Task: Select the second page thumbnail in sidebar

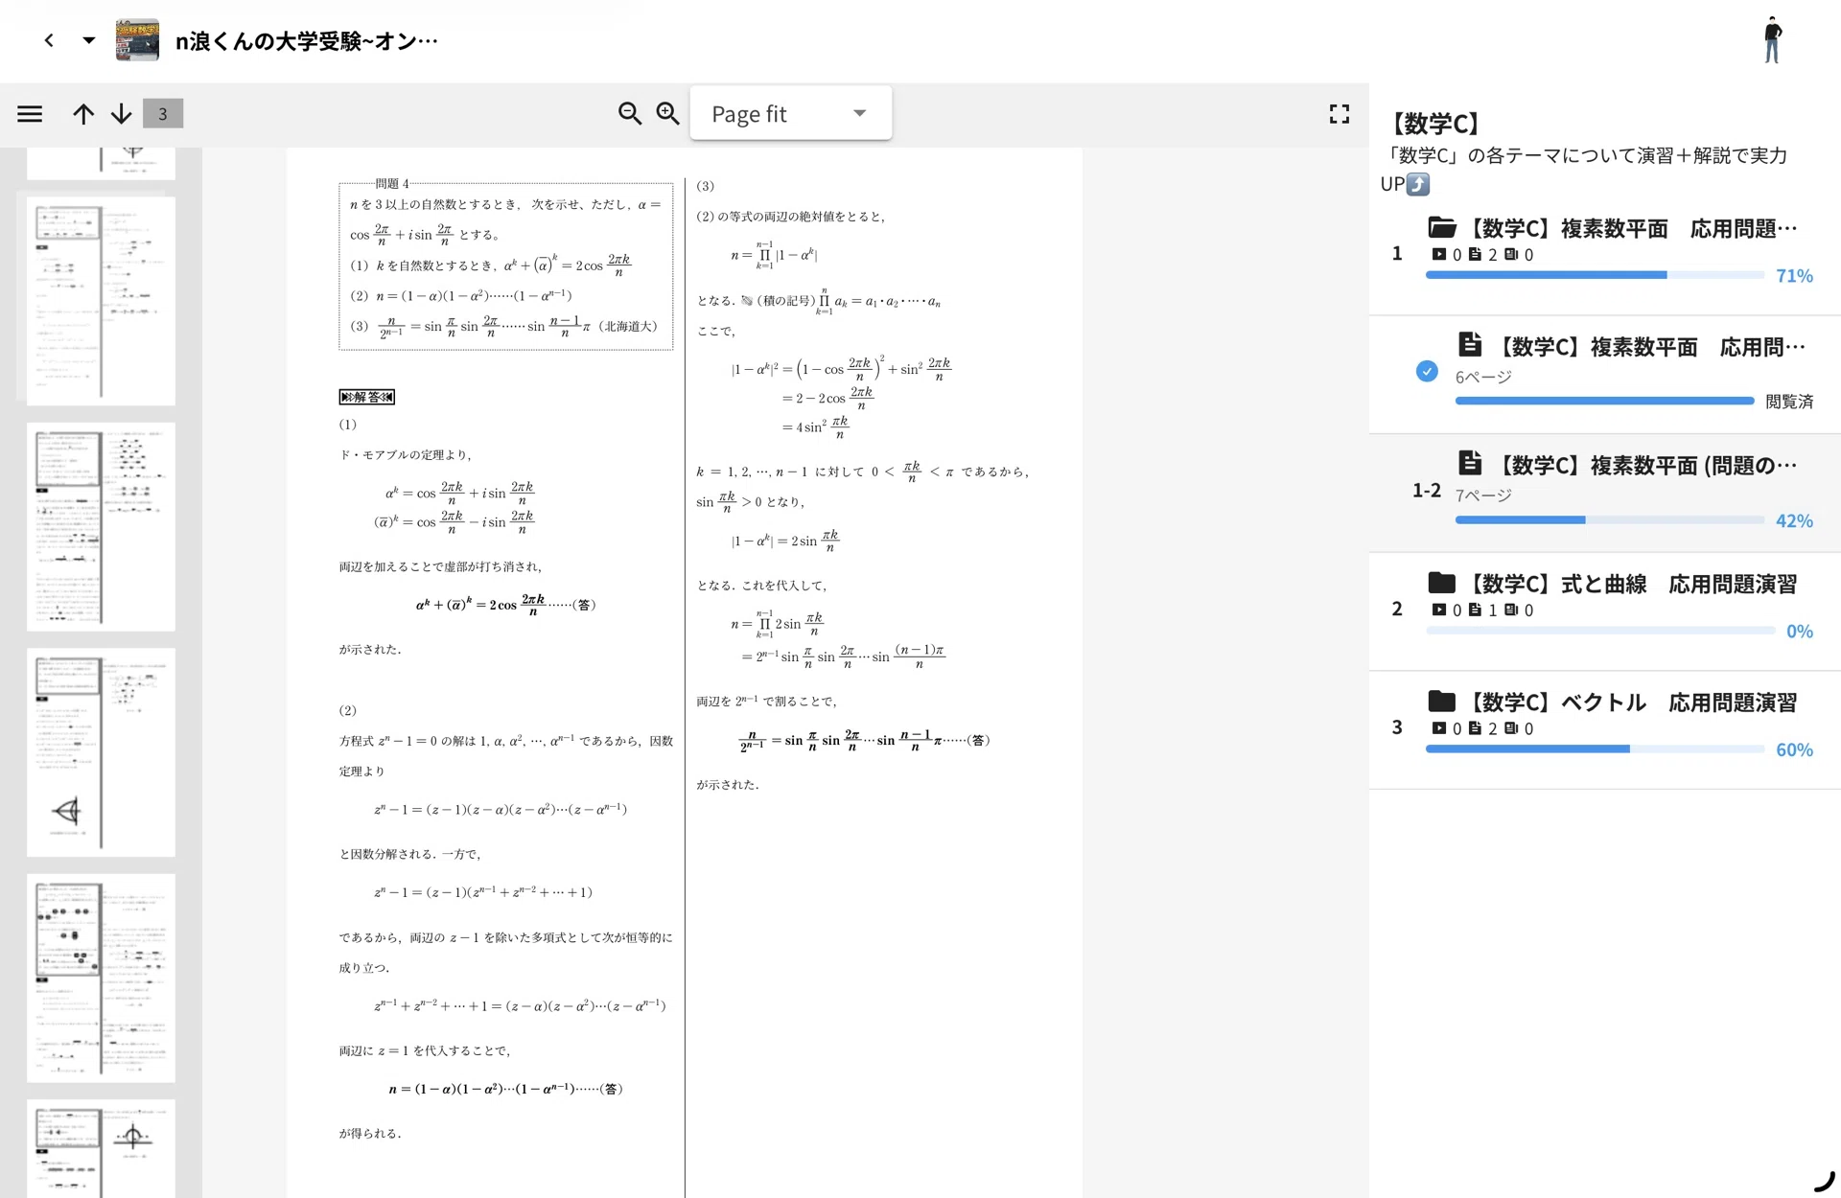Action: pos(101,301)
